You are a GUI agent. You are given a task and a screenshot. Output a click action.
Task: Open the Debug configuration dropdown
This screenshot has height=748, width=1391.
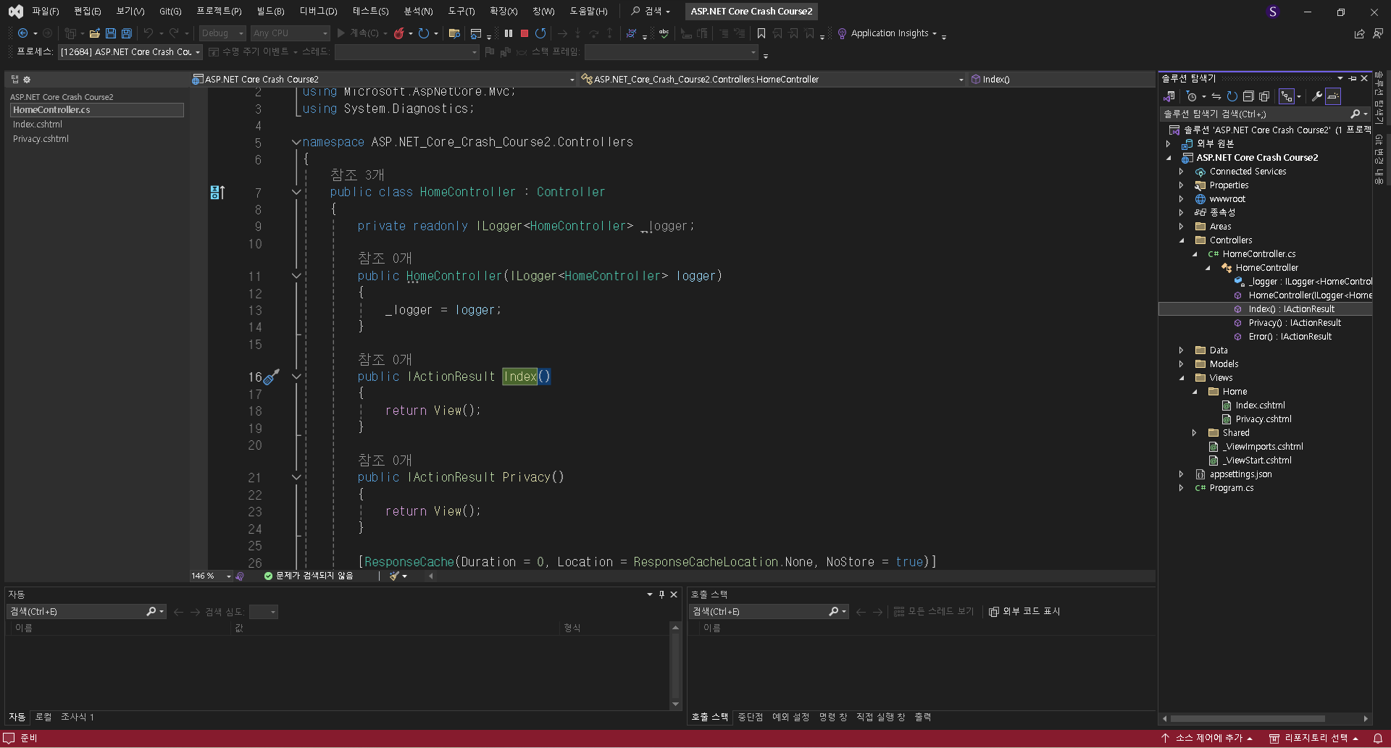[222, 33]
